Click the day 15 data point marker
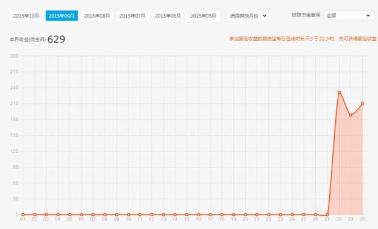Image resolution: width=378 pixels, height=229 pixels. [187, 214]
